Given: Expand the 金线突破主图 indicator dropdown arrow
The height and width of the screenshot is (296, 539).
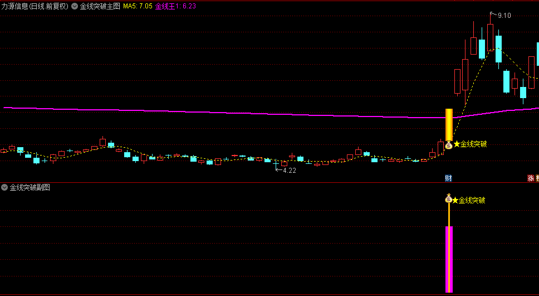Looking at the screenshot, I should tap(75, 6).
